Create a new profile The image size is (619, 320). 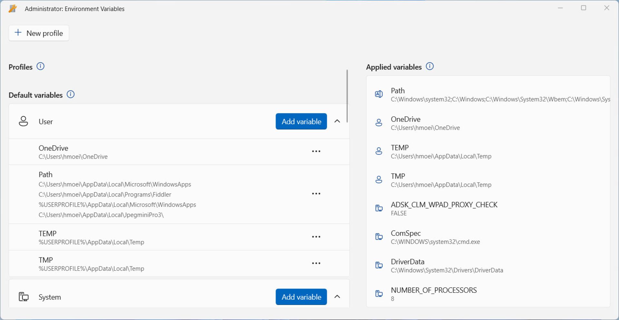(39, 33)
